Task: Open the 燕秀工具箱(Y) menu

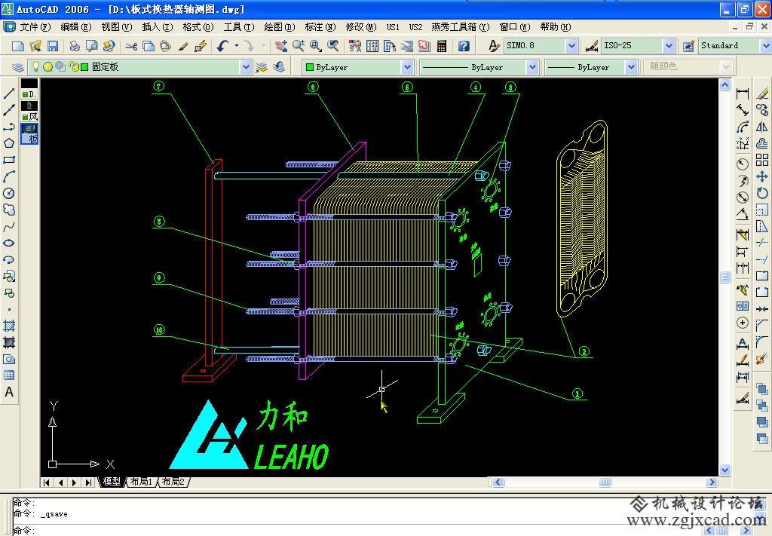Action: pyautogui.click(x=461, y=27)
